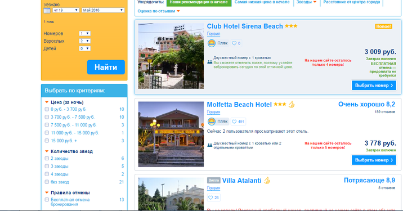Open the Взрослых count dropdown
The height and width of the screenshot is (211, 403).
pyautogui.click(x=84, y=41)
